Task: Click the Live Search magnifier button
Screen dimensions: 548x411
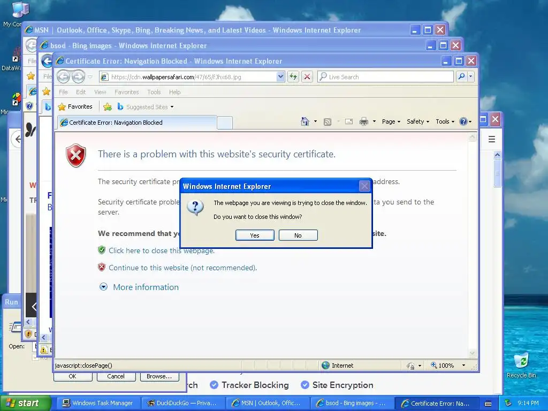Action: (461, 77)
